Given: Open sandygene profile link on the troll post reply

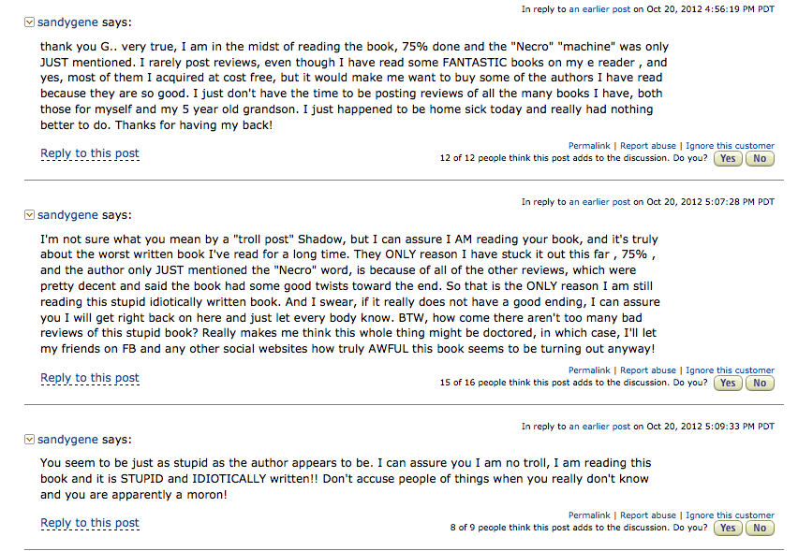Looking at the screenshot, I should [67, 214].
